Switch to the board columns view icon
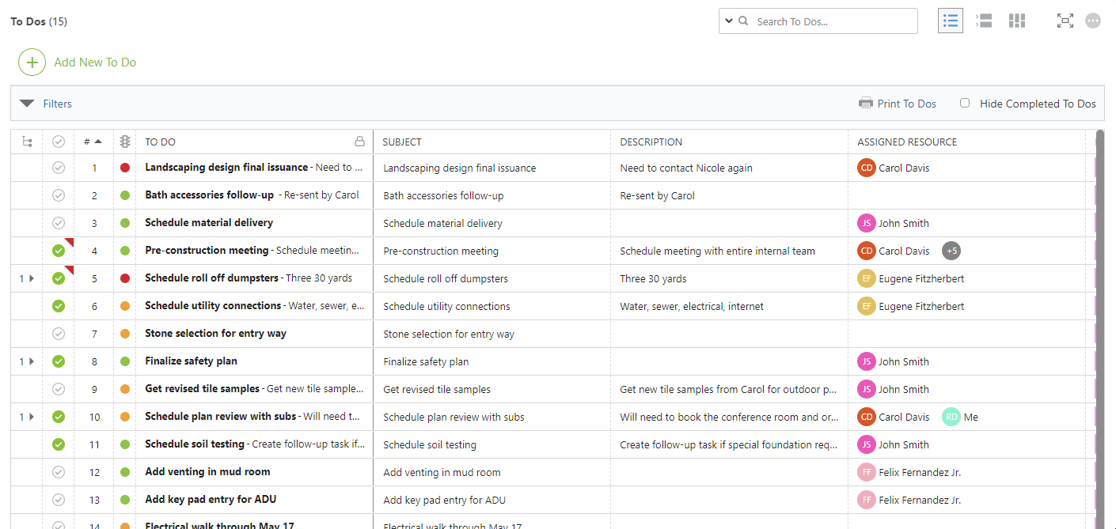 tap(1017, 21)
